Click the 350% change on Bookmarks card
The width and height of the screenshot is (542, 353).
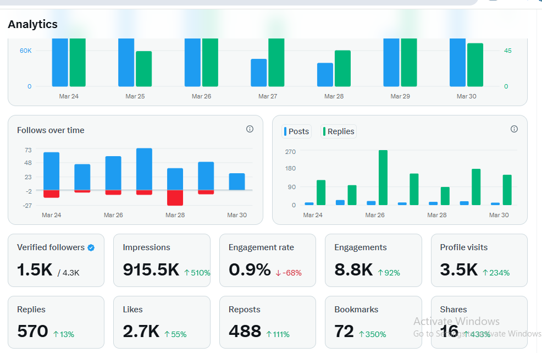pyautogui.click(x=372, y=334)
